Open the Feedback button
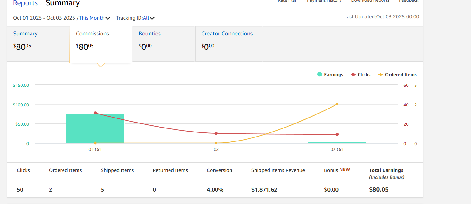This screenshot has width=471, height=204. 408,2
